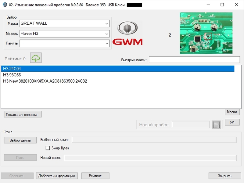This screenshot has width=244, height=183.
Task: Click into the Быстрый поиск field
Action: click(x=194, y=60)
